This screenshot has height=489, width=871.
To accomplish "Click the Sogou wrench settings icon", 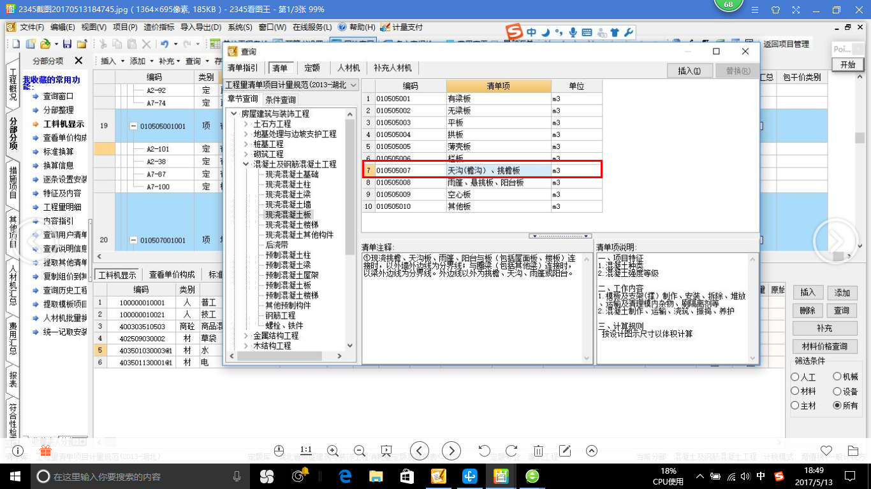I will pos(628,32).
